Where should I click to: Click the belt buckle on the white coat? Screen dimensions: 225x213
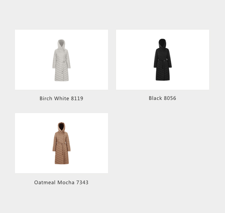point(63,62)
